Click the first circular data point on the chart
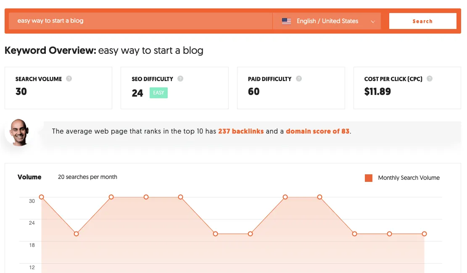 42,197
